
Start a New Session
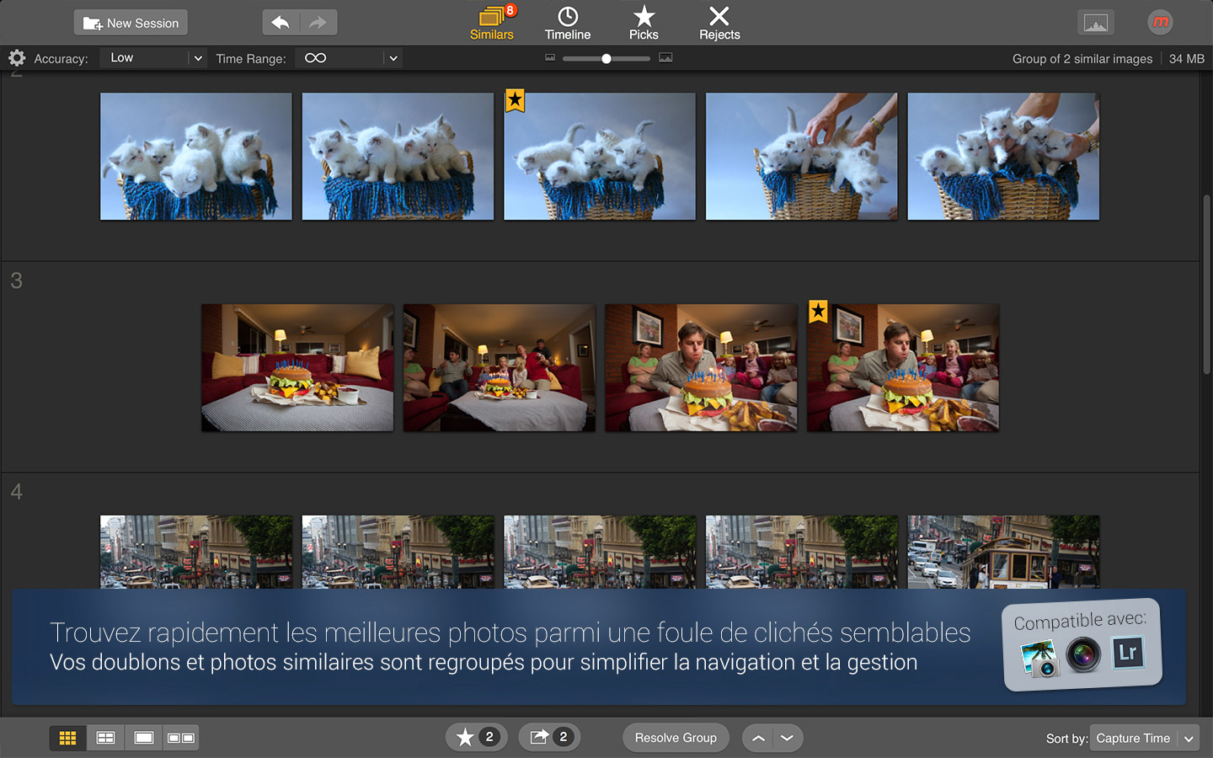[x=131, y=23]
